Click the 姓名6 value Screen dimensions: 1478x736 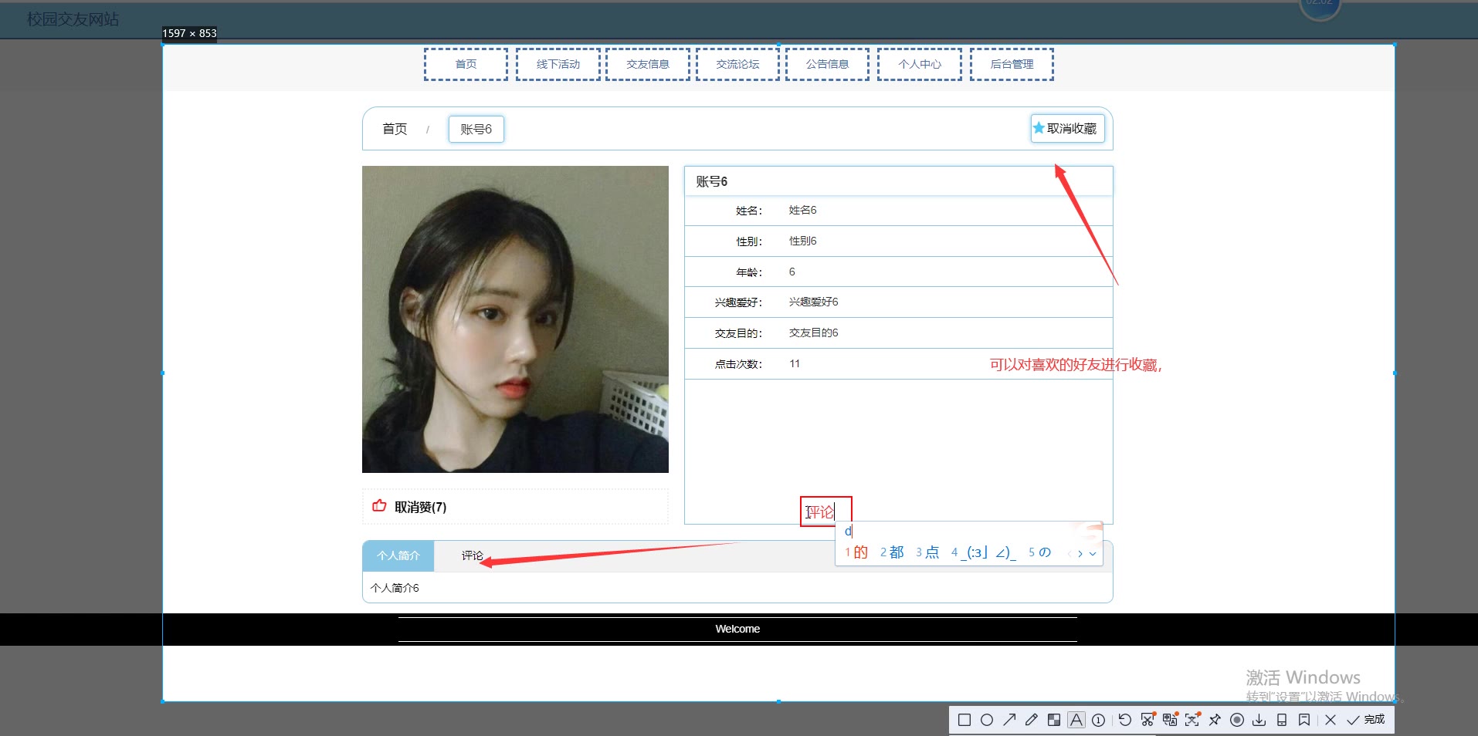tap(802, 210)
